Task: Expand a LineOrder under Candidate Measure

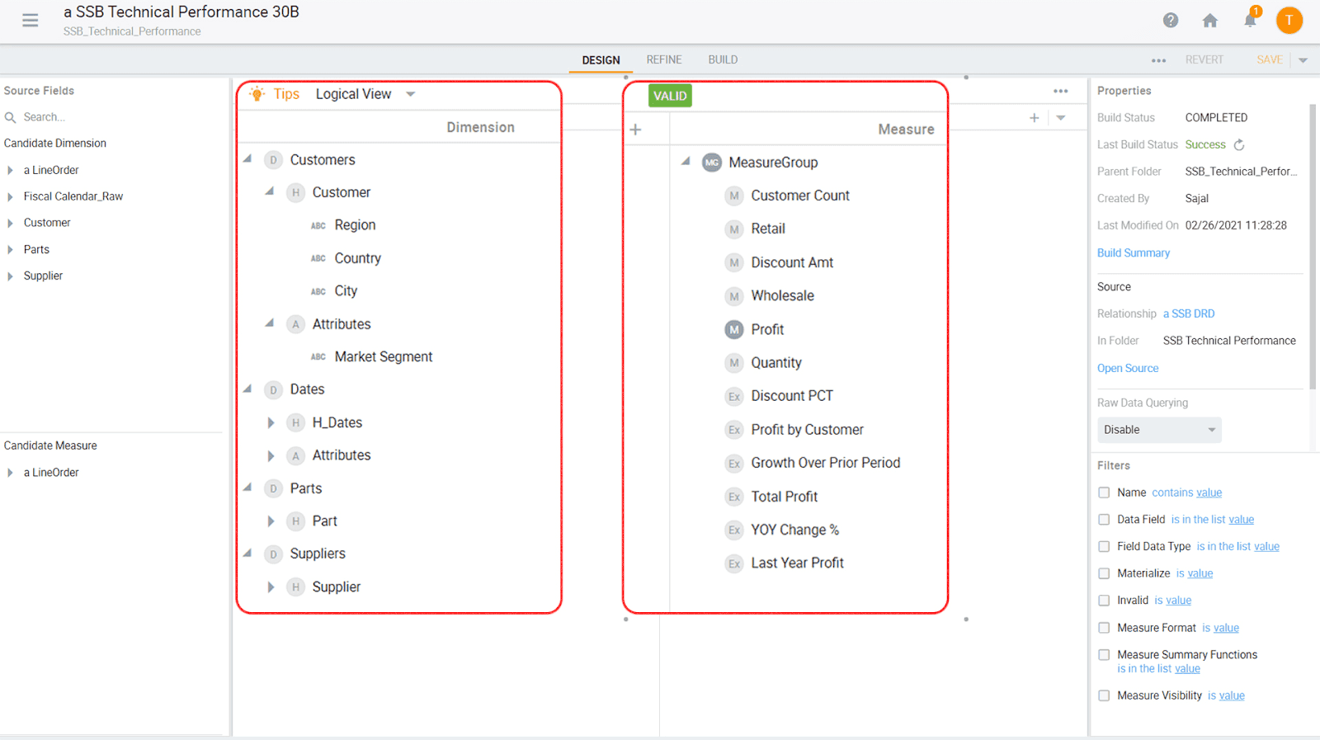Action: (x=10, y=473)
